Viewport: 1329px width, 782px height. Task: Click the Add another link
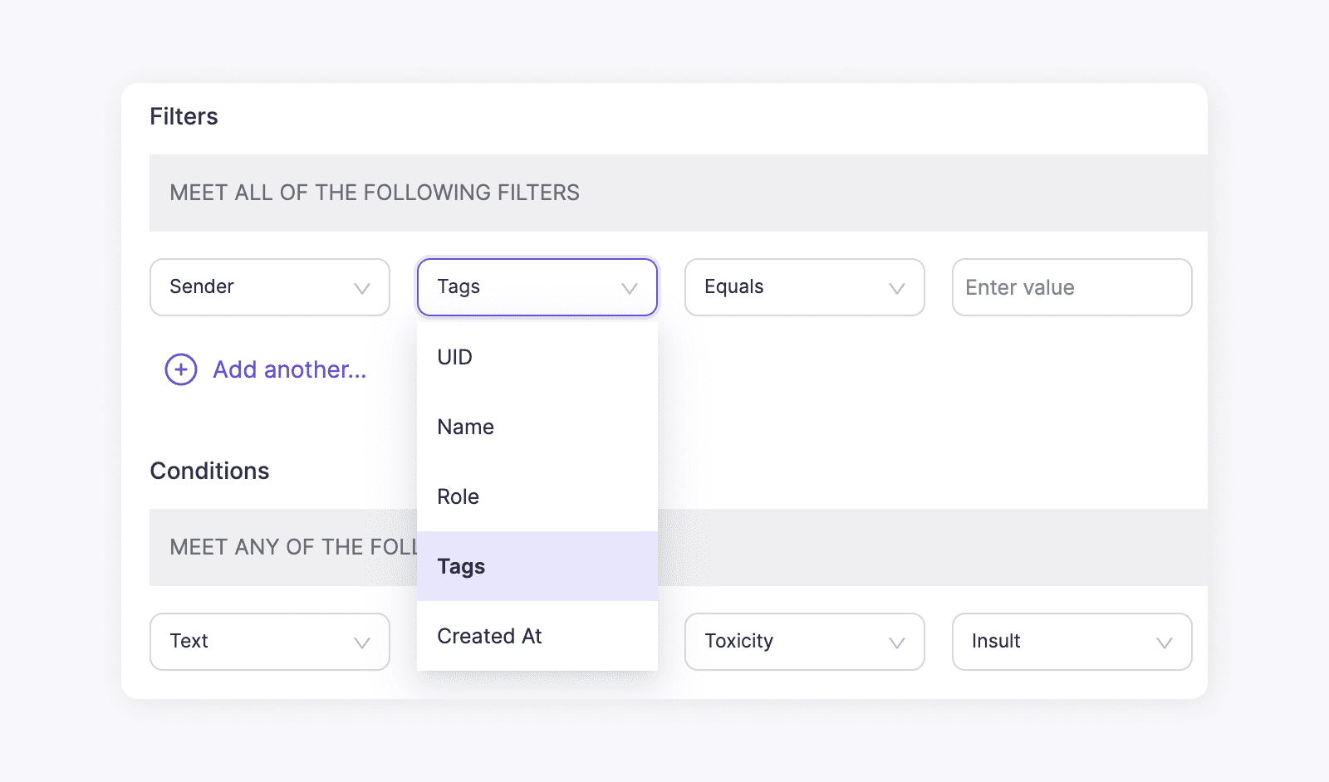[288, 369]
